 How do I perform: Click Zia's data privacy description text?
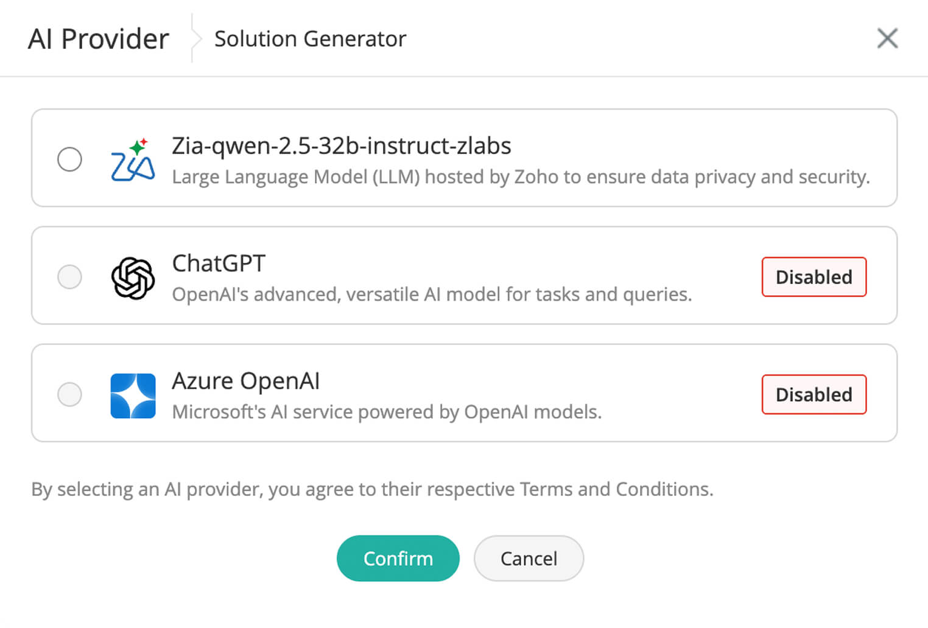(521, 177)
